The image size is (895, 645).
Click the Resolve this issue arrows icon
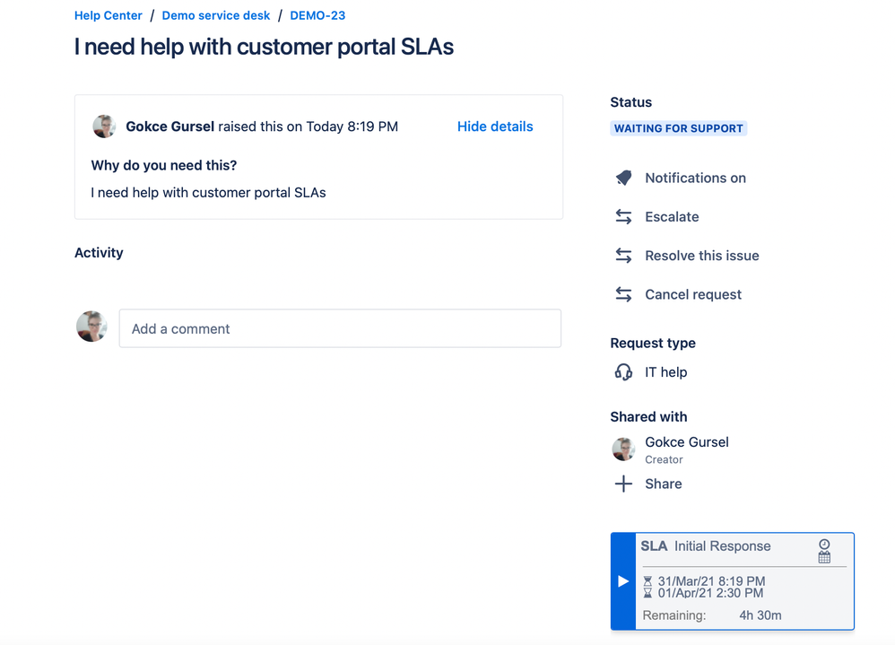623,256
